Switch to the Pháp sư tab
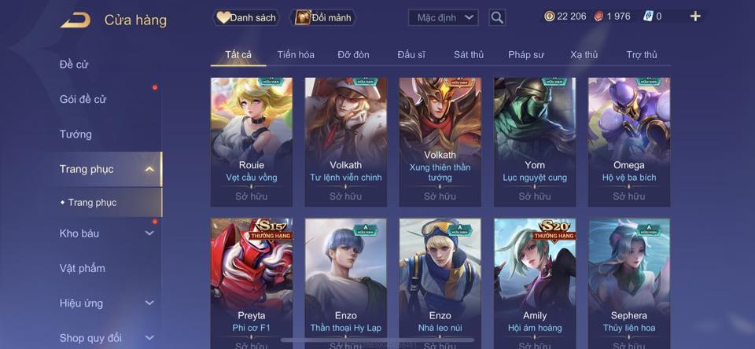Image resolution: width=755 pixels, height=349 pixels. [526, 55]
